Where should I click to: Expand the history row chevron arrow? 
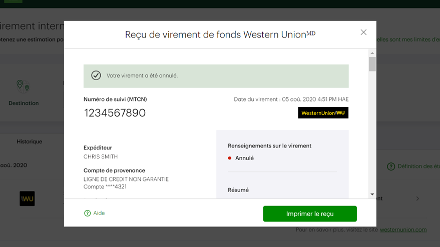coord(417,198)
